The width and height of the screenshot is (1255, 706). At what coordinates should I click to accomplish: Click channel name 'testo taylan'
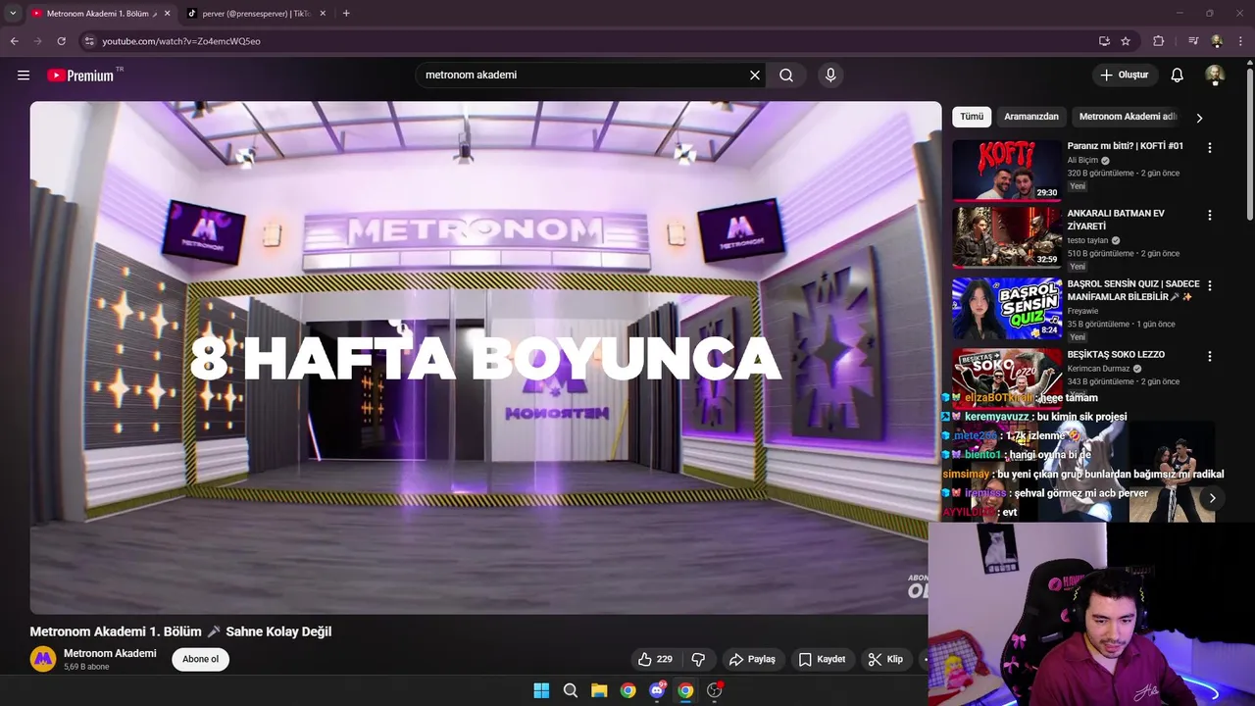[x=1087, y=240]
